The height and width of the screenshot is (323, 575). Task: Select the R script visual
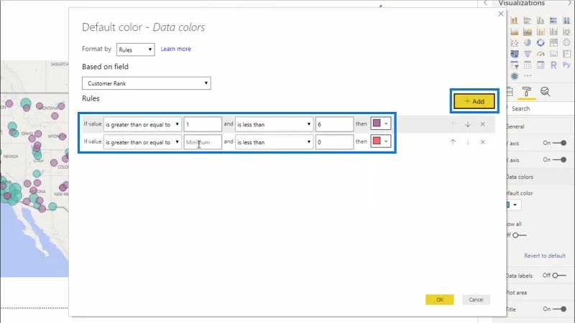click(553, 65)
